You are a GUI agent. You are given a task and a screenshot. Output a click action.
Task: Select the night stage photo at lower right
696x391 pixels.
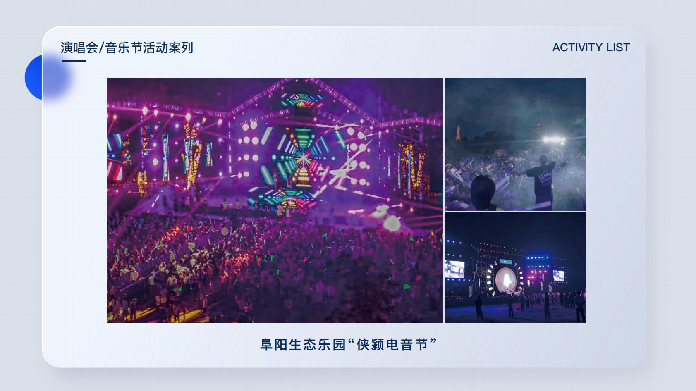[x=515, y=268]
